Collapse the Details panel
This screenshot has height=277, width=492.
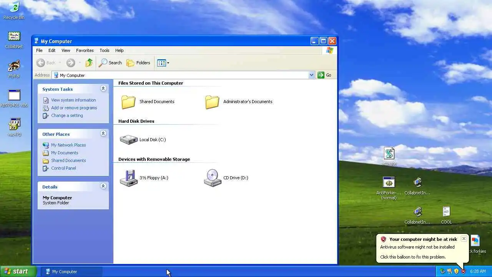(103, 187)
